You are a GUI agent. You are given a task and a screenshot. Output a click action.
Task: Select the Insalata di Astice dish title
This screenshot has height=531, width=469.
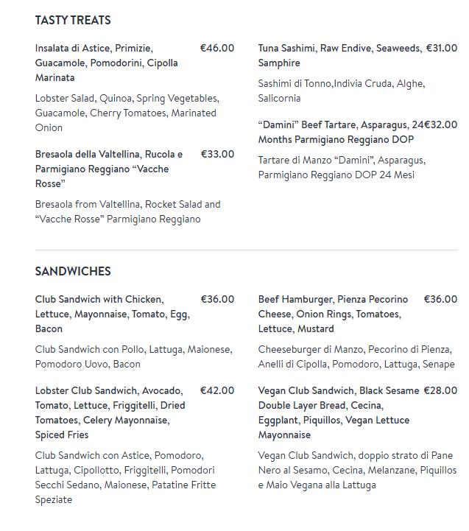(x=107, y=63)
